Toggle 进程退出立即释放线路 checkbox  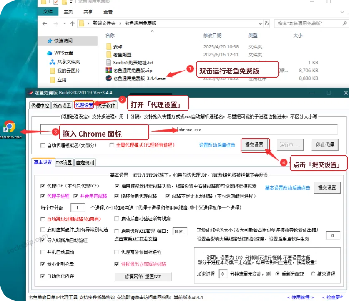tap(116, 264)
